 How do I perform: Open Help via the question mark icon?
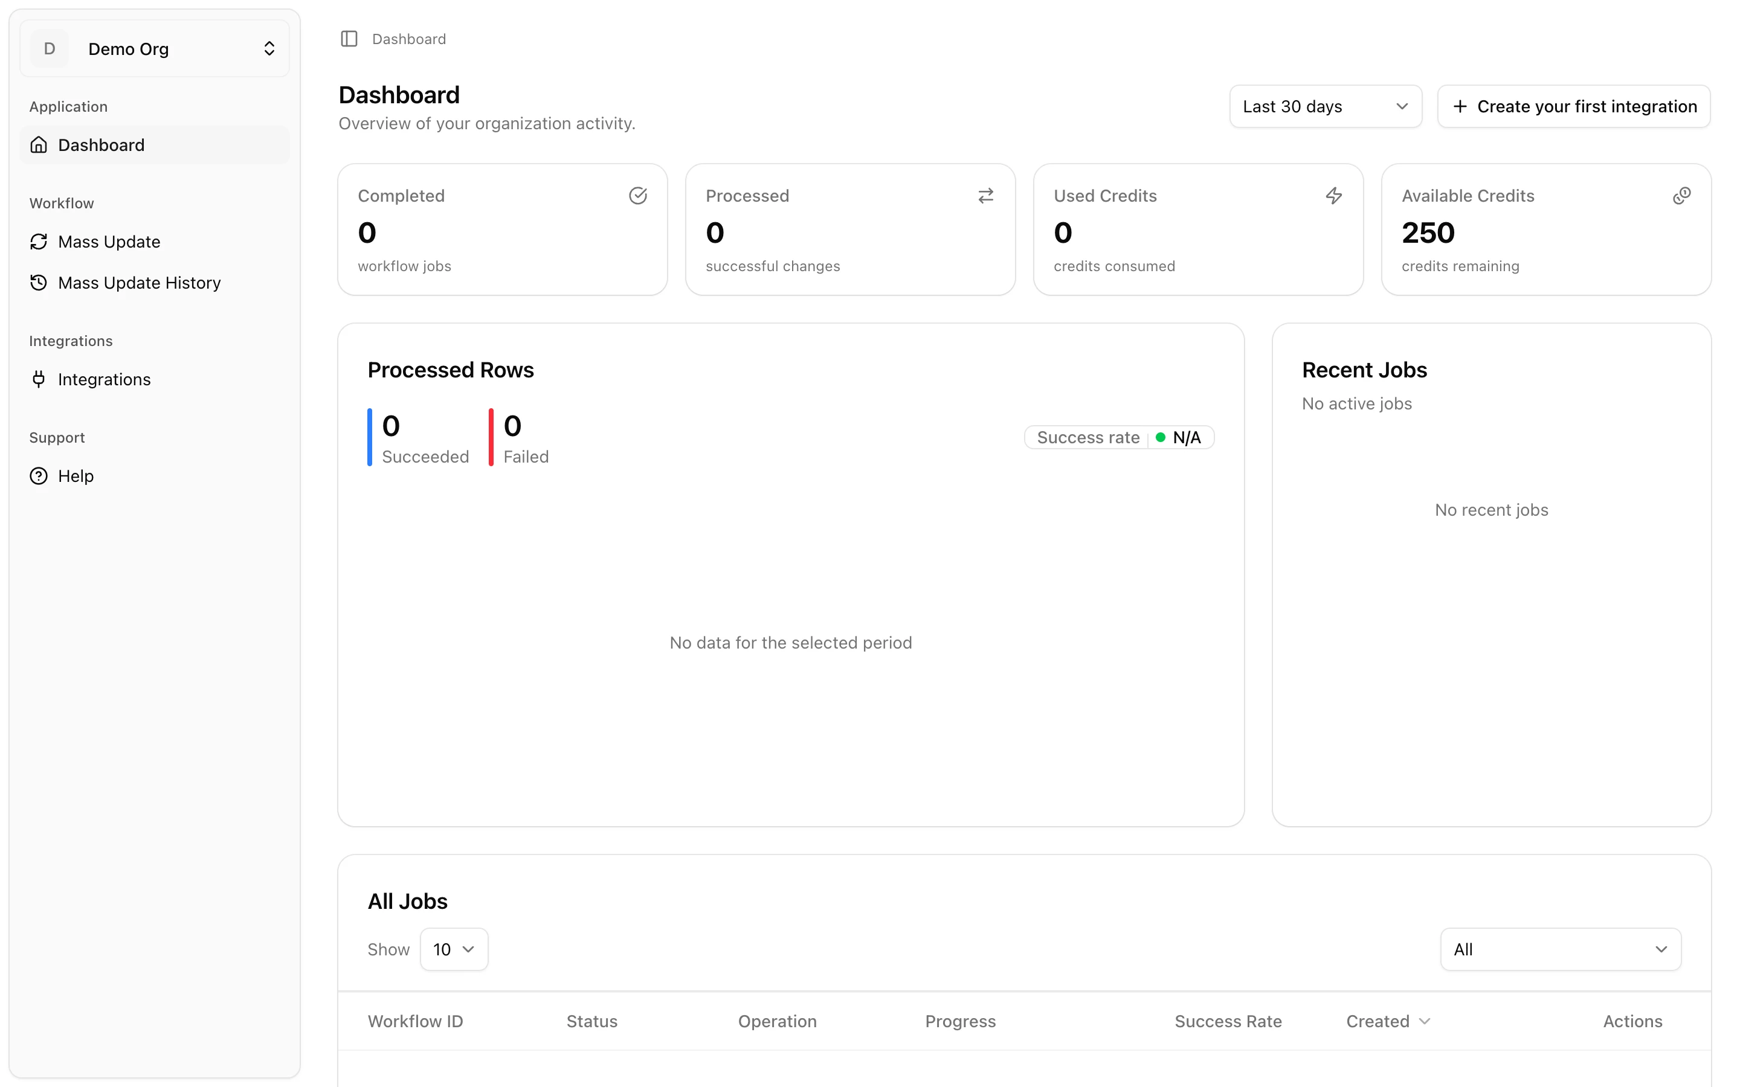point(38,475)
